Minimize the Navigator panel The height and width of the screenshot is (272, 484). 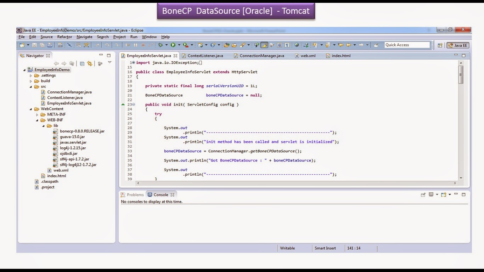pos(101,55)
